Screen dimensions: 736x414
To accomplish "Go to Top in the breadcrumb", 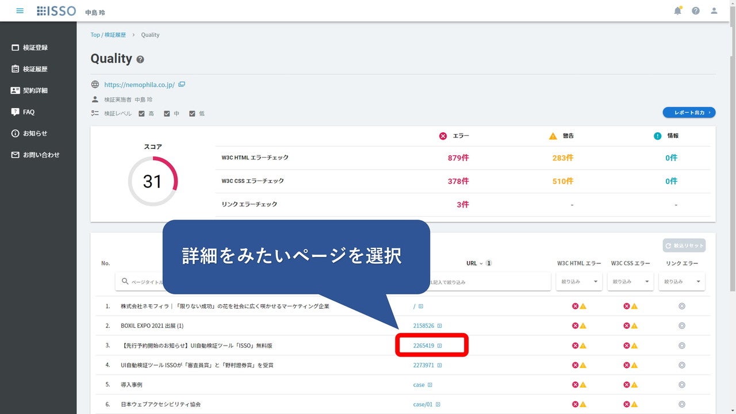I will coord(95,35).
